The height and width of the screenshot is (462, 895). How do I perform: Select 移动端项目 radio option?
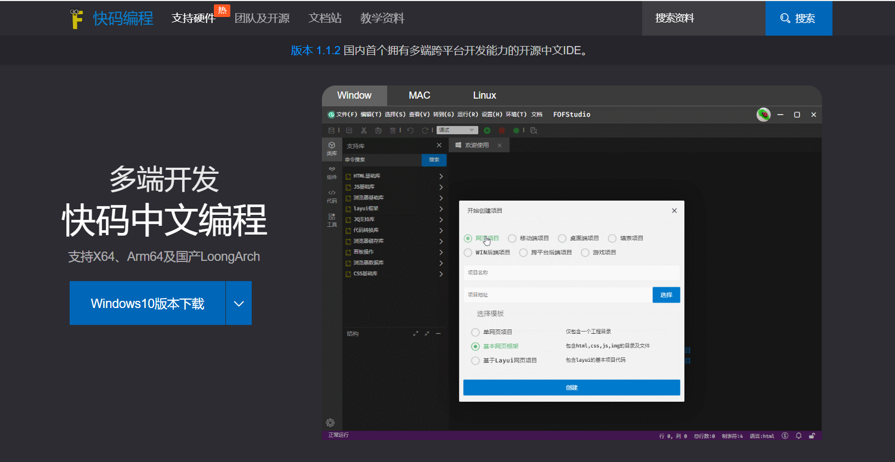tap(512, 238)
